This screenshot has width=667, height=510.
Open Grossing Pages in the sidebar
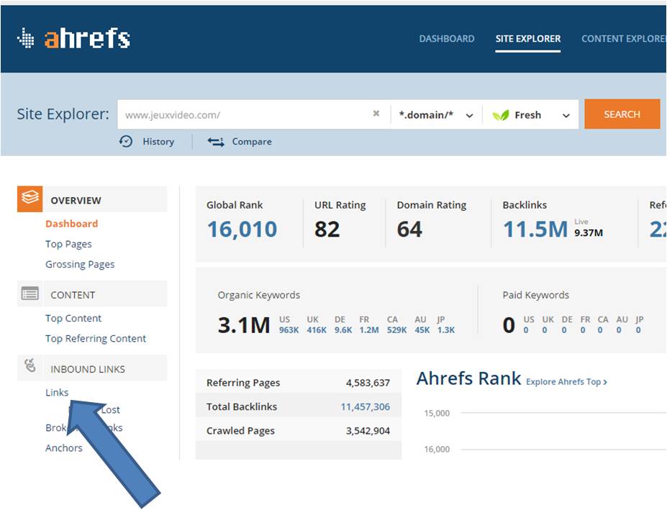coord(80,264)
